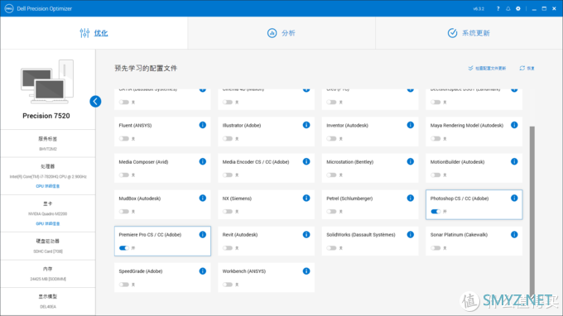Open info for Sonar Platinum (Cakewalk)
The height and width of the screenshot is (316, 563).
[514, 235]
